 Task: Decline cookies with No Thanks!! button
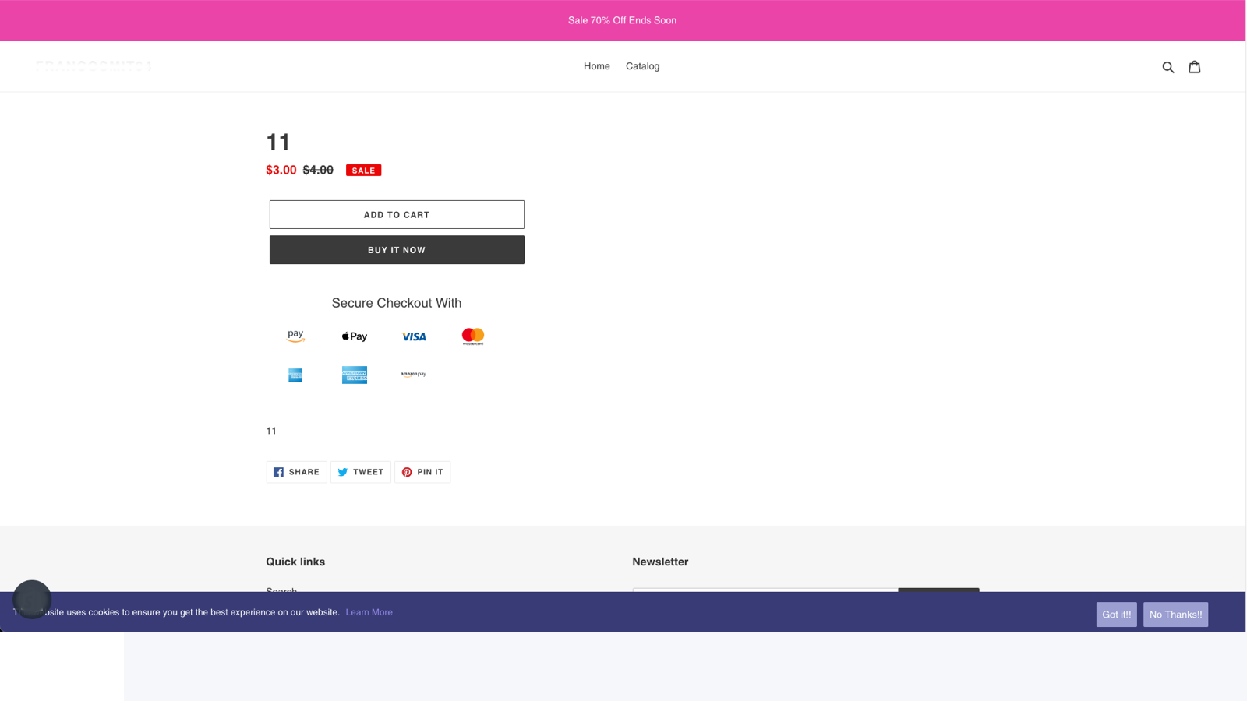1176,615
